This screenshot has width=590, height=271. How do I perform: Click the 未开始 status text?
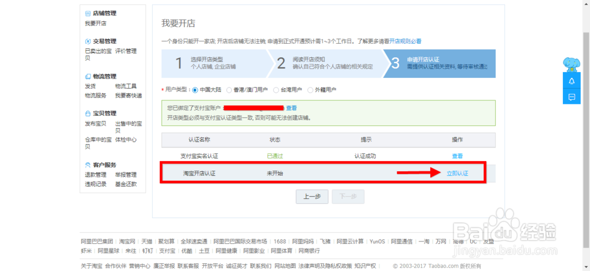275,174
